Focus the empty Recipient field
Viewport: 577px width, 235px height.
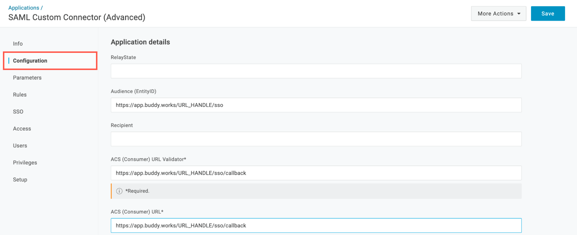[x=316, y=139]
